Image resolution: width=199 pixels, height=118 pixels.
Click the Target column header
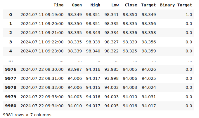point(148,5)
